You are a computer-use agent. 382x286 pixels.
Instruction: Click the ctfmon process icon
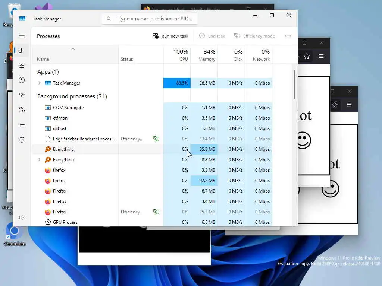click(48, 118)
